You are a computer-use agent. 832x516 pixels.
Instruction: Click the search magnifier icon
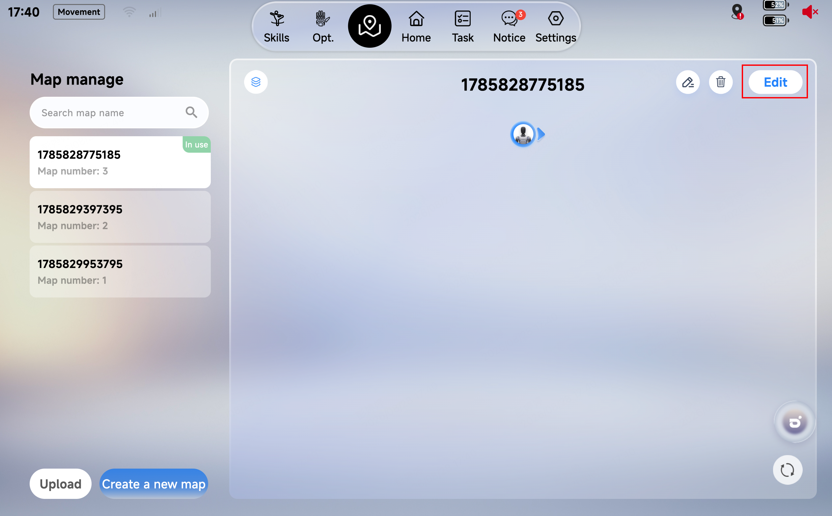(191, 112)
